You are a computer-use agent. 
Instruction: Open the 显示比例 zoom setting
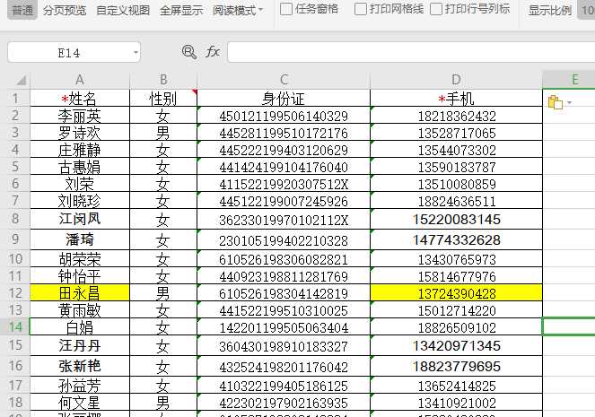(550, 10)
